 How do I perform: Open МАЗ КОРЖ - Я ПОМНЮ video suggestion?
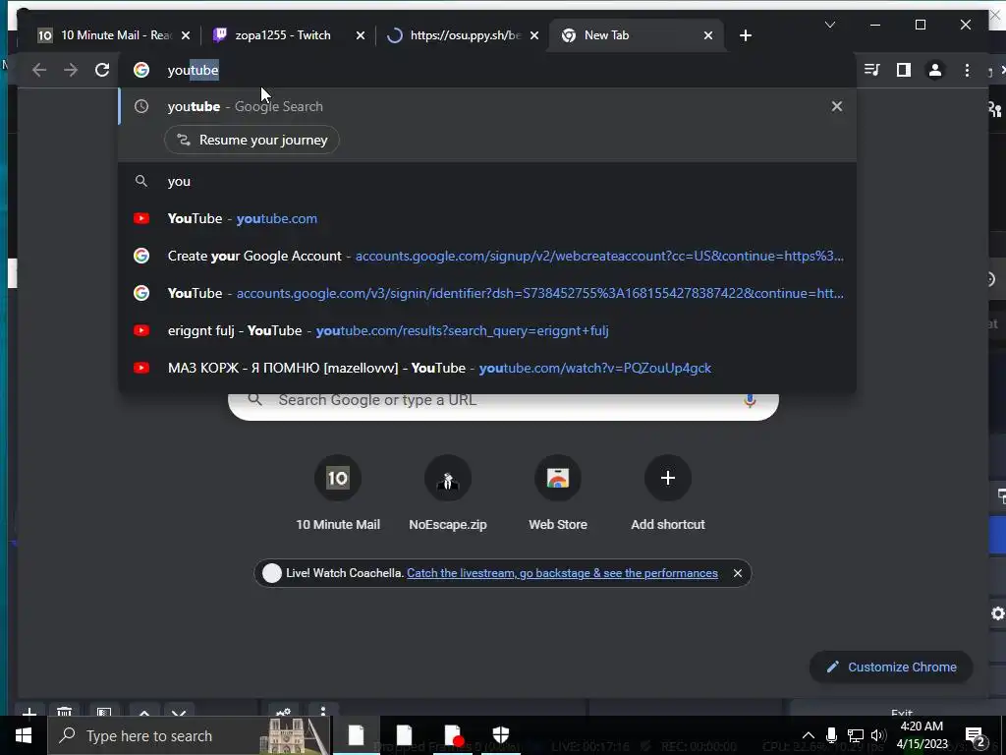487,368
